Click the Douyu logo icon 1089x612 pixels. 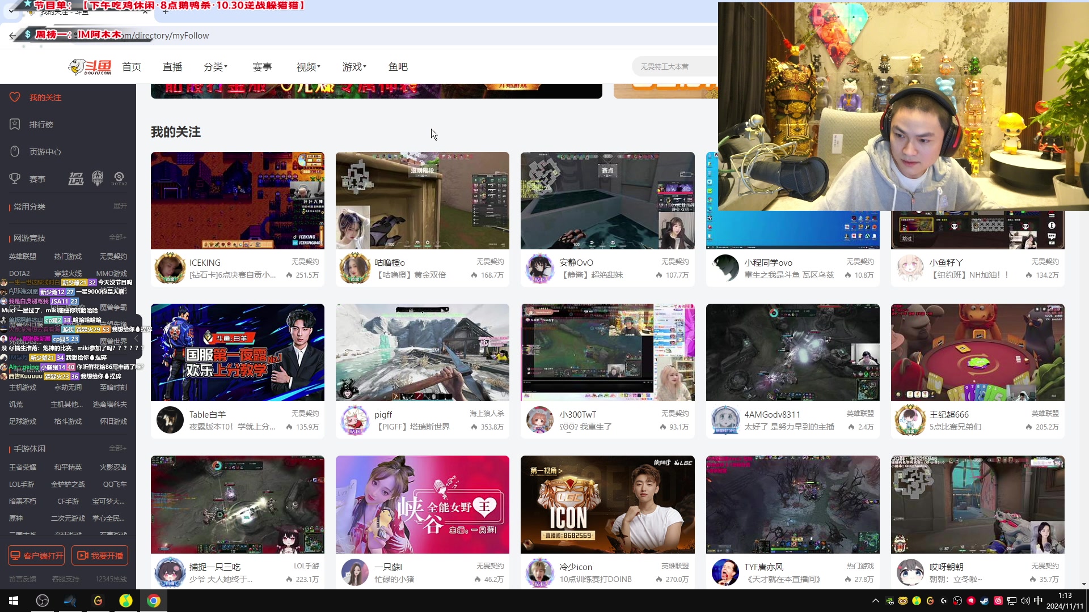pos(90,67)
